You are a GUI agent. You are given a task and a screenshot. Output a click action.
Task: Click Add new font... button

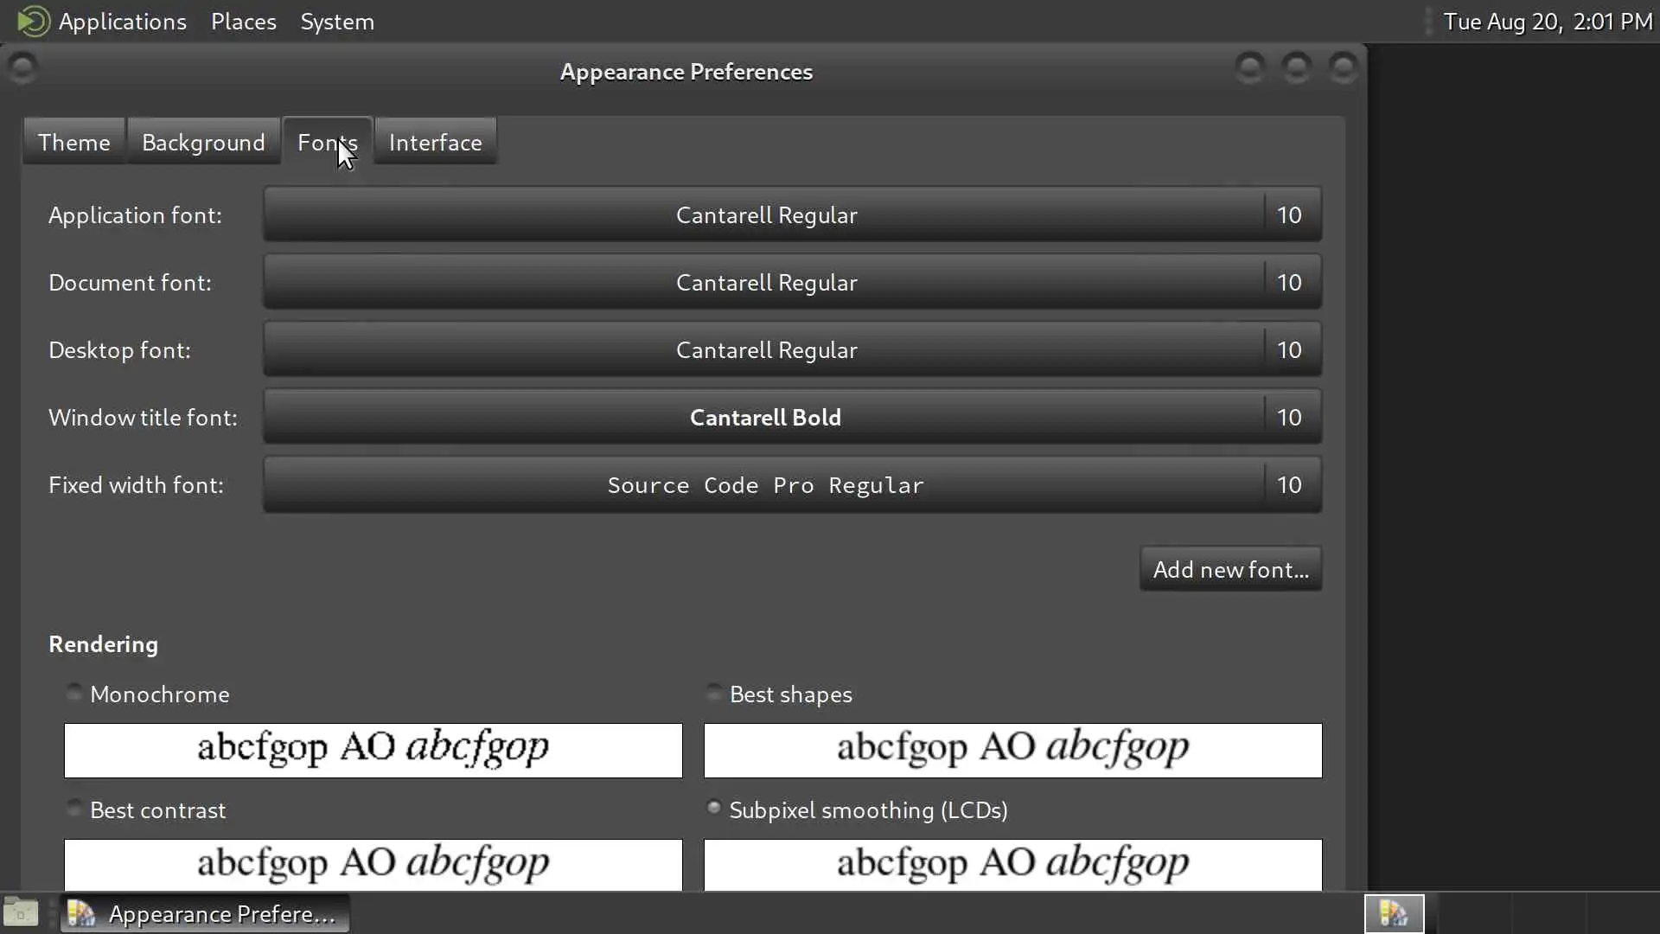tap(1229, 569)
